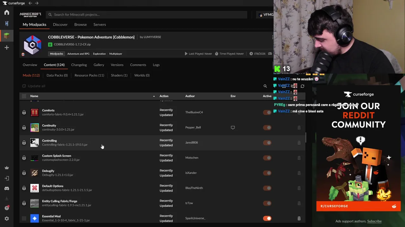
Task: Open the crown premium icon in sidebar
Action: 7,168
